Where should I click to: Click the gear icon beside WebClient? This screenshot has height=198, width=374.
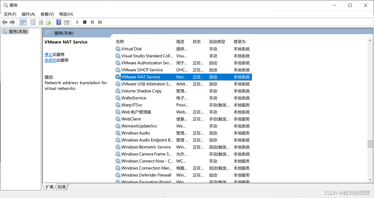[x=118, y=119]
